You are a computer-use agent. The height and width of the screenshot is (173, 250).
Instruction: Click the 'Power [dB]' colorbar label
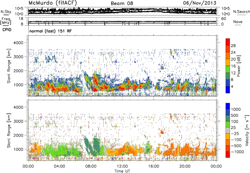(x=238, y=66)
